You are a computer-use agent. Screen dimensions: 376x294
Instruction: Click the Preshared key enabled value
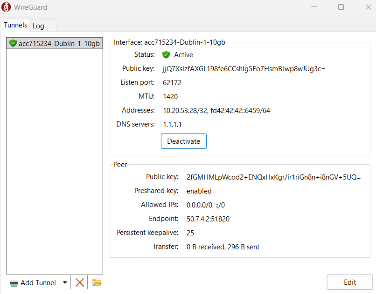(199, 191)
